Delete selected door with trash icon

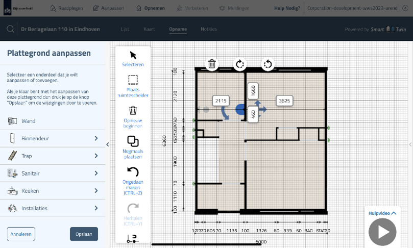pos(212,64)
